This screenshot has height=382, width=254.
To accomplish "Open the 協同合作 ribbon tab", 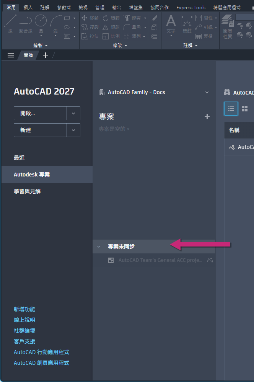I will (x=160, y=8).
